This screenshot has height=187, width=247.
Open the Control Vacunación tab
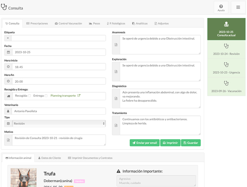click(68, 23)
